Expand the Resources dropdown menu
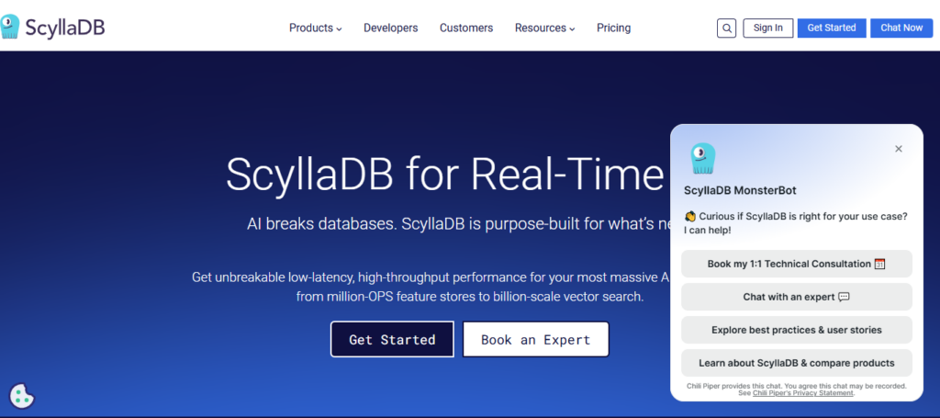This screenshot has height=418, width=940. (x=545, y=28)
